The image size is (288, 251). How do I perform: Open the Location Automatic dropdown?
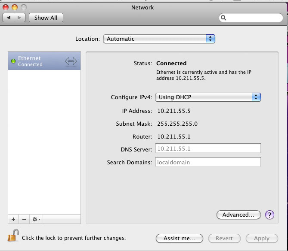point(159,39)
